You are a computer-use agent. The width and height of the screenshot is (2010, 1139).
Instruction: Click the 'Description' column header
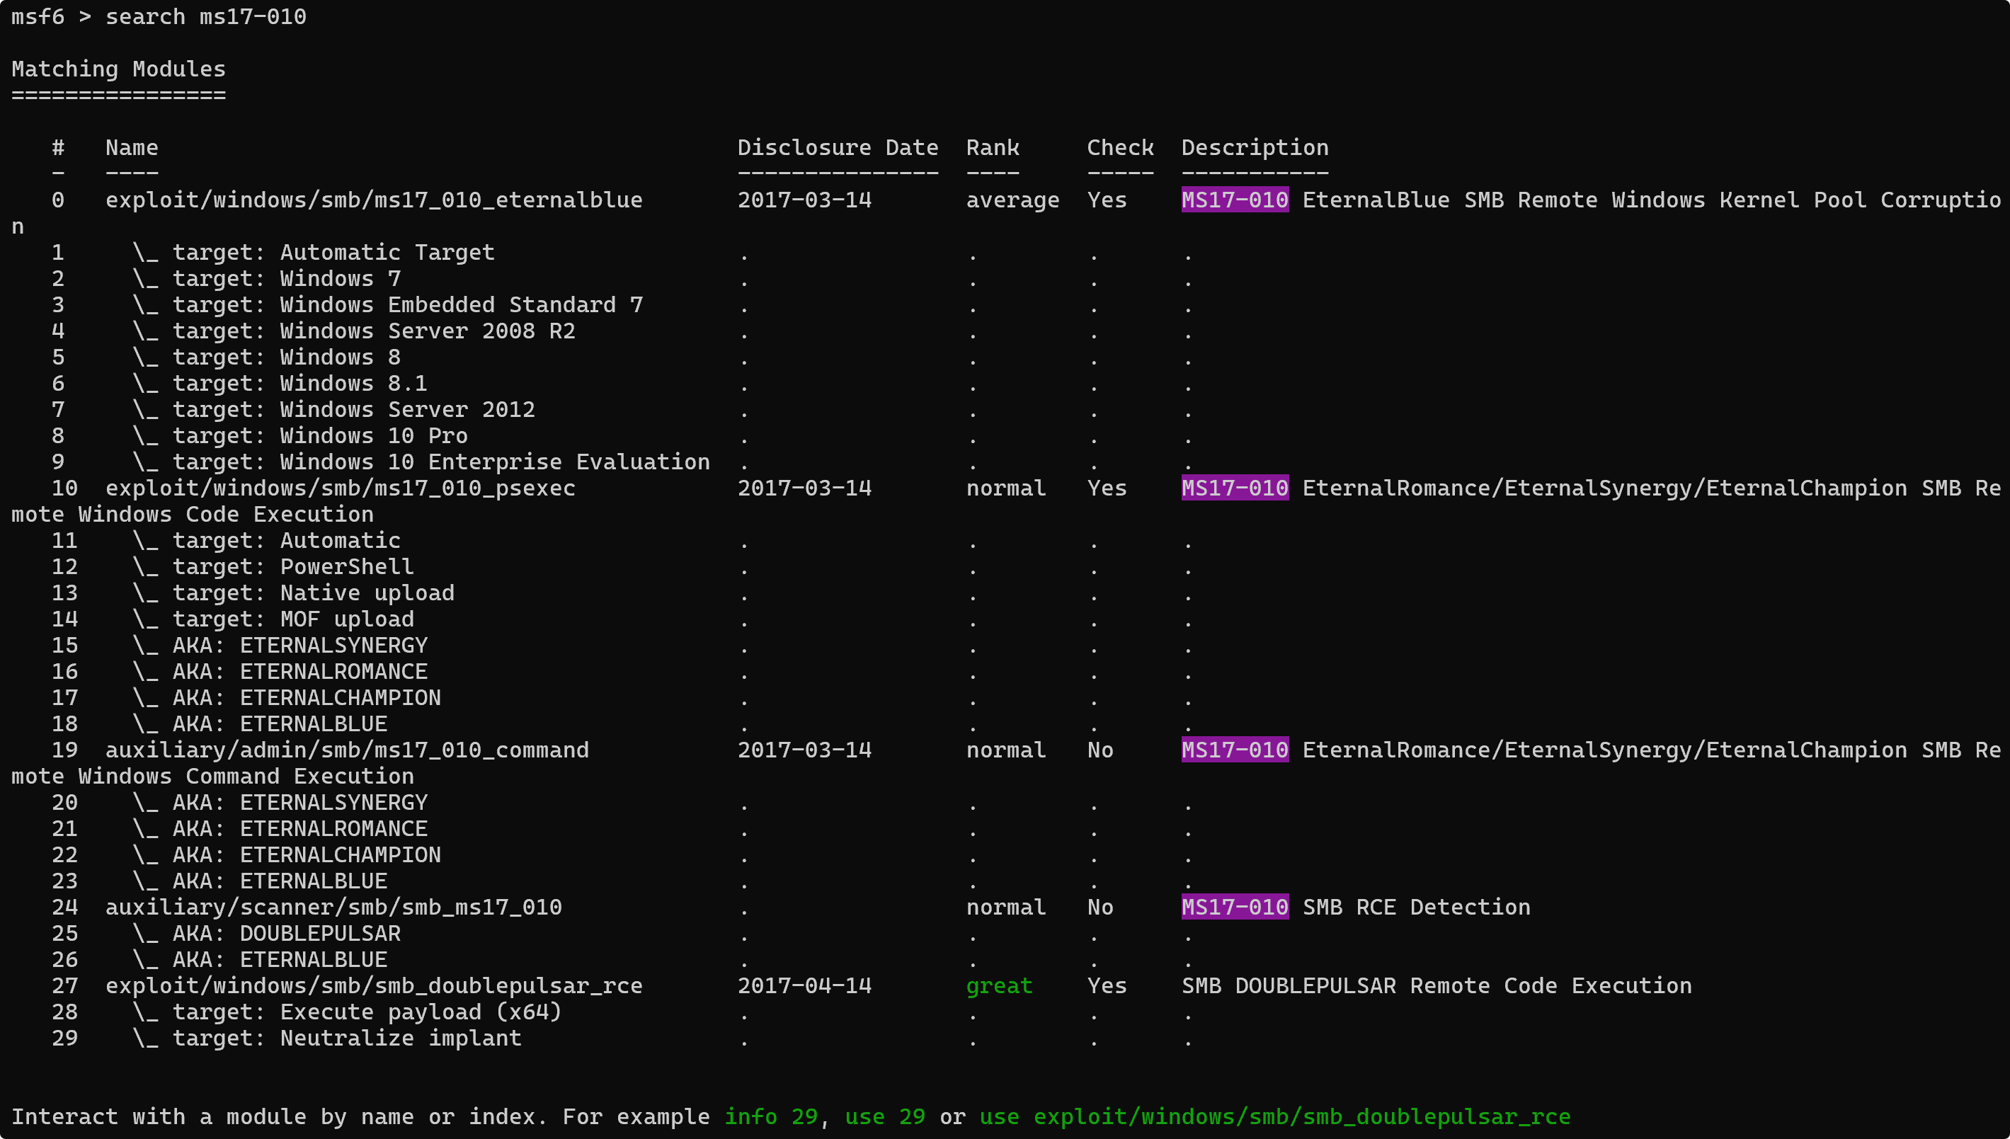pyautogui.click(x=1254, y=148)
